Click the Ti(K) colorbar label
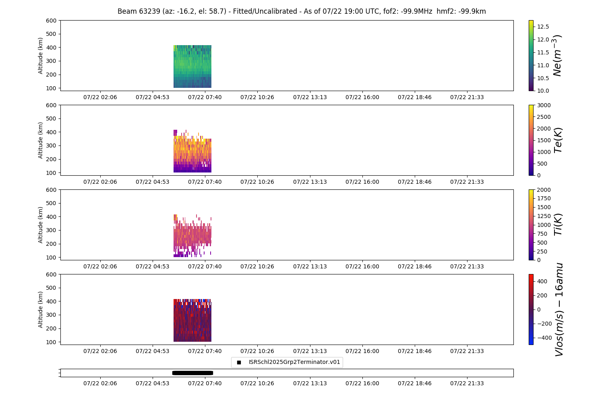 558,225
